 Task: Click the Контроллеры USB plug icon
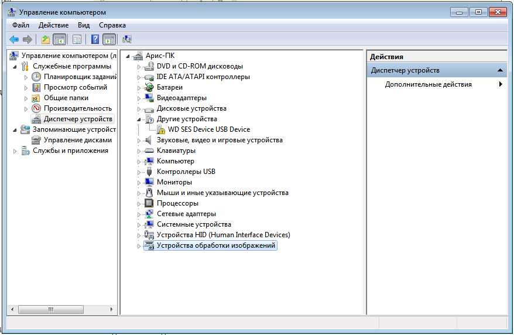(149, 172)
